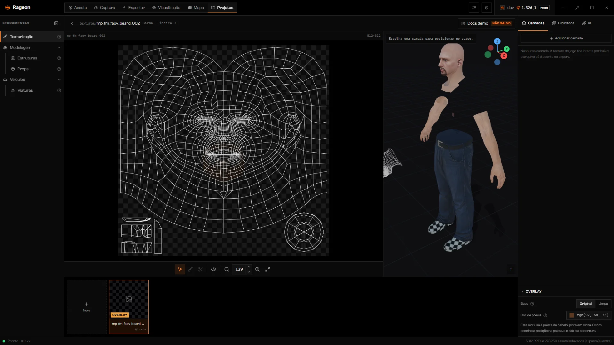Zoom out of the UV canvas

(227, 269)
